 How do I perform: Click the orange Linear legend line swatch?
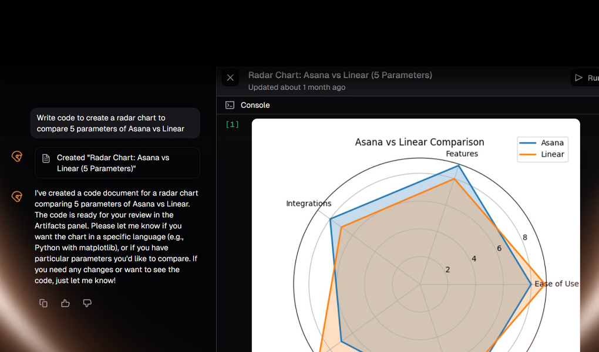[x=528, y=155]
